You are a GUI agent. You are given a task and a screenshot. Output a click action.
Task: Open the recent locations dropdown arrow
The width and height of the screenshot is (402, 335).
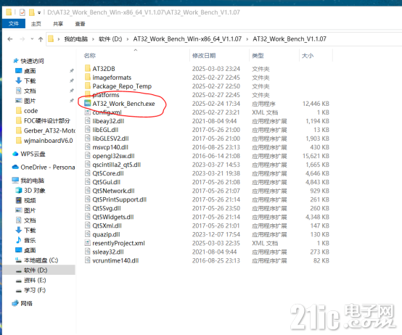click(x=32, y=39)
